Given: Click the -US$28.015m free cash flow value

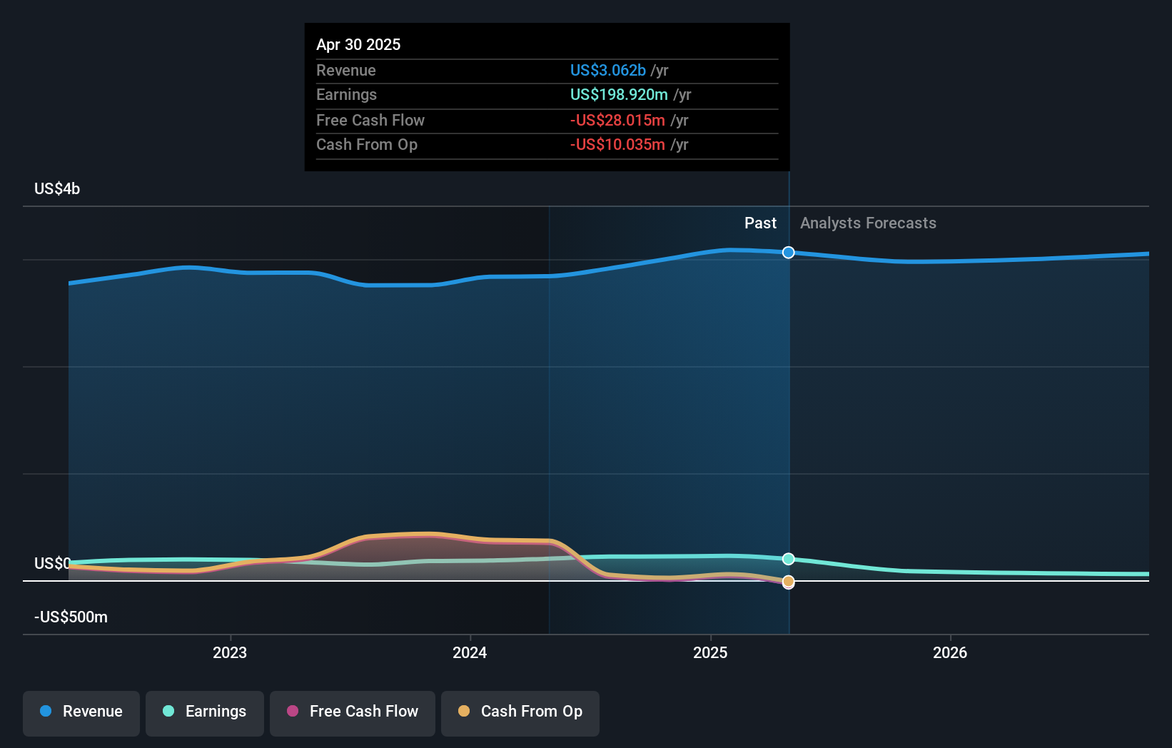Looking at the screenshot, I should click(617, 120).
